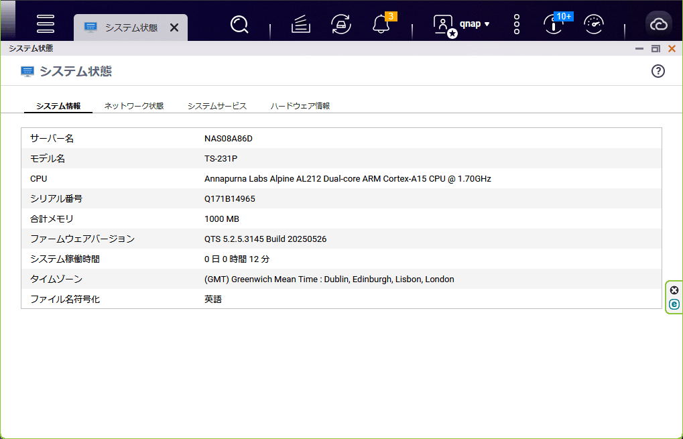Click the small システム状態 window title bar text
Screen dimensions: 683x439
pos(30,48)
